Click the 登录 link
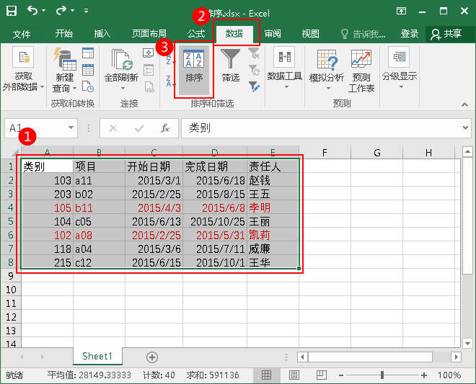The image size is (476, 384). (x=410, y=33)
